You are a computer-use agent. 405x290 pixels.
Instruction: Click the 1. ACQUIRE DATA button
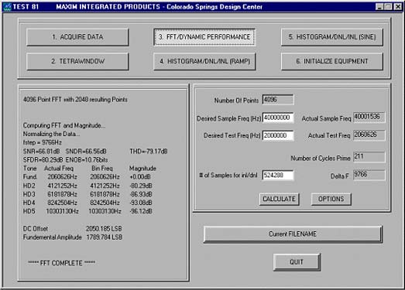pos(77,37)
